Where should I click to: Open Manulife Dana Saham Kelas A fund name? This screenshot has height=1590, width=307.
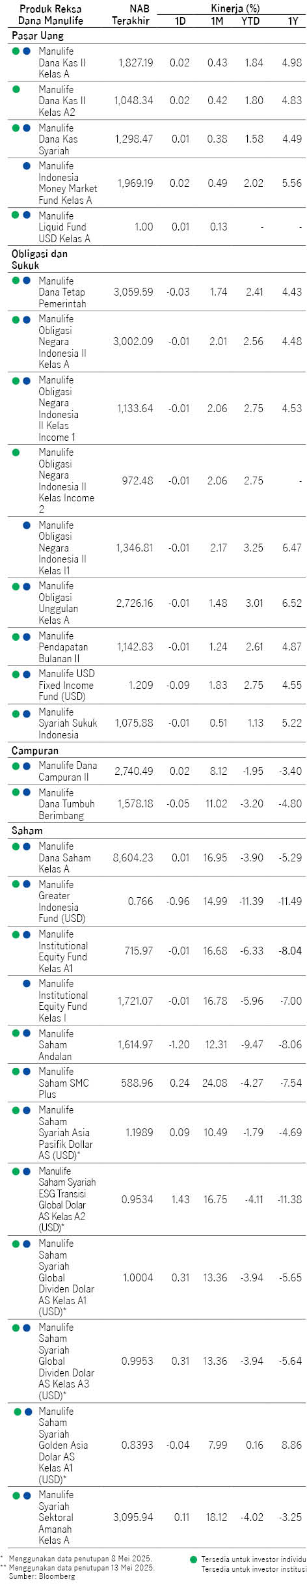[64, 858]
